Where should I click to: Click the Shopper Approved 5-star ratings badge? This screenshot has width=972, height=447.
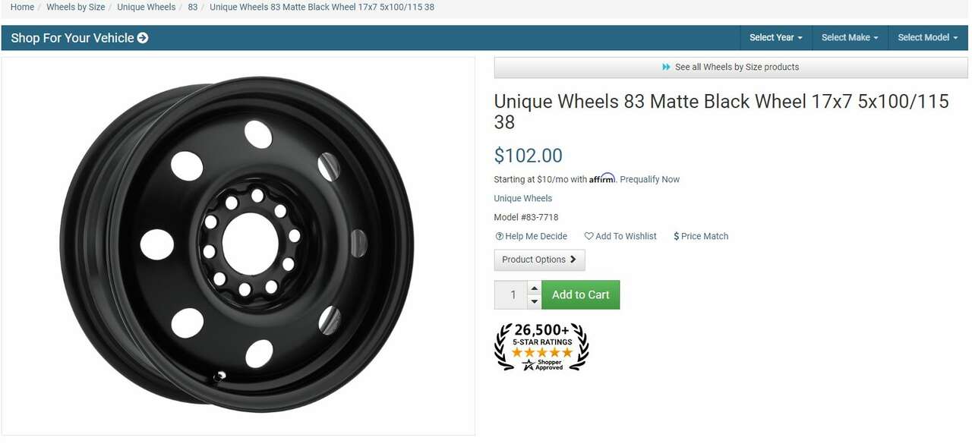[541, 347]
